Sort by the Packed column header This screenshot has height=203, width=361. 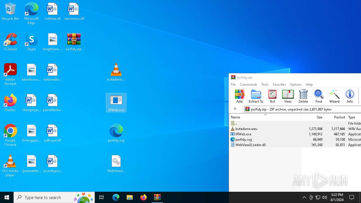point(335,117)
